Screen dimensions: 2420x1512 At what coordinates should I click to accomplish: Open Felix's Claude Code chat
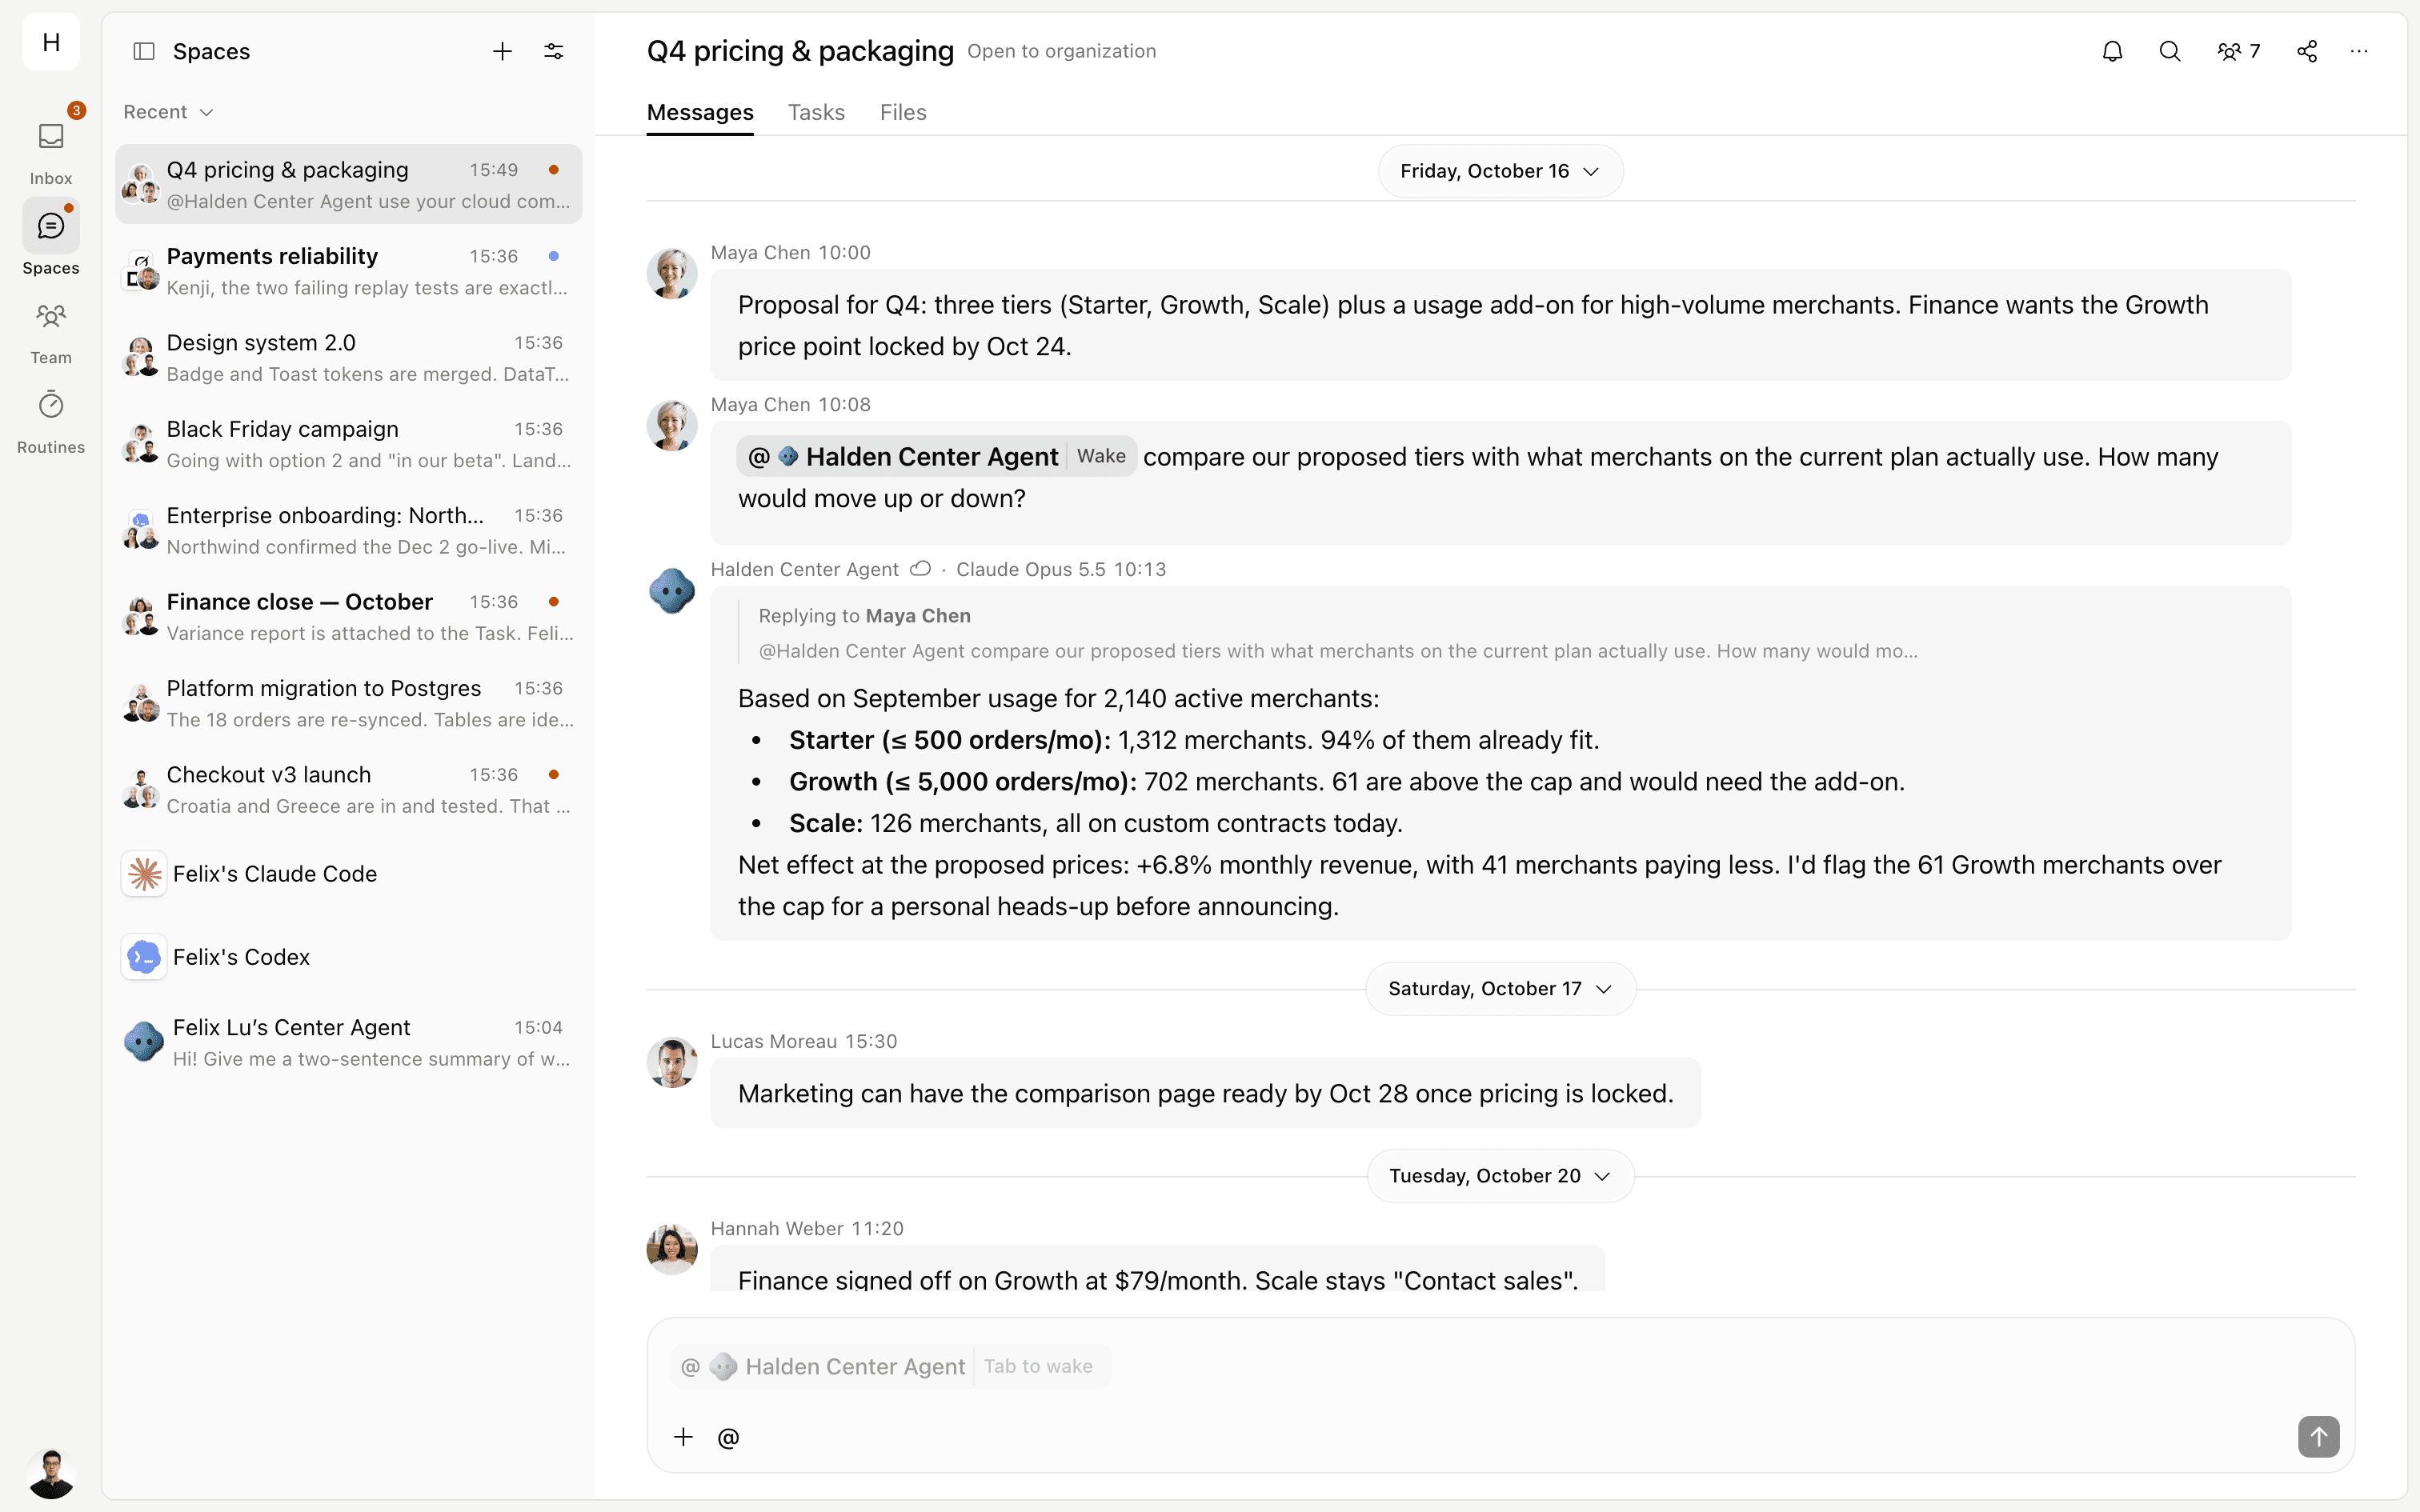coord(348,874)
